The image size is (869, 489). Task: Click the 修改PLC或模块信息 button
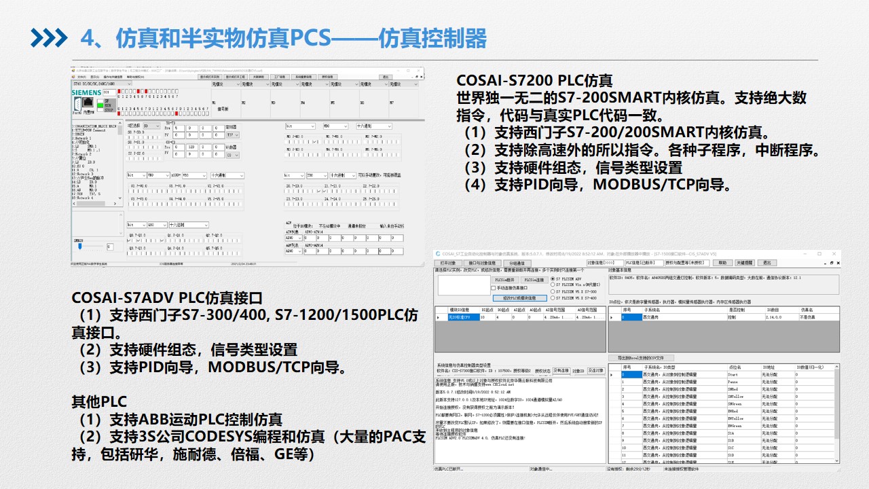pyautogui.click(x=520, y=298)
